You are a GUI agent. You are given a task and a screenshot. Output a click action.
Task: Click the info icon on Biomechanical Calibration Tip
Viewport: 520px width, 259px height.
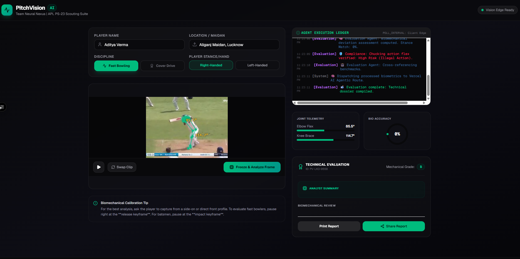click(x=95, y=203)
